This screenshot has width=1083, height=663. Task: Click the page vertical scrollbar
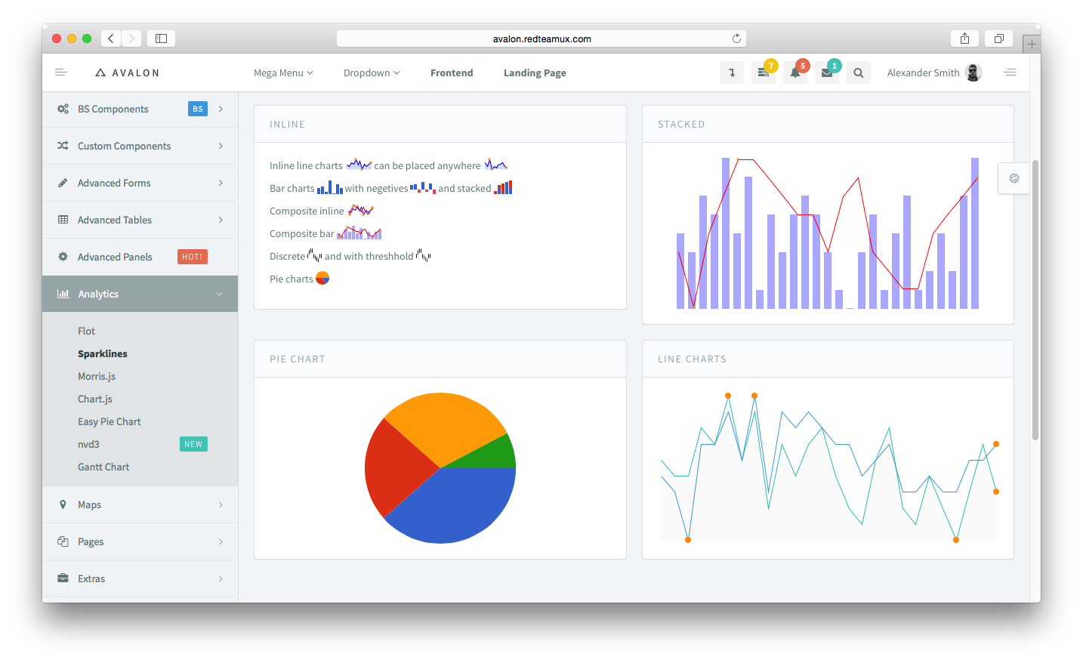pos(1035,300)
